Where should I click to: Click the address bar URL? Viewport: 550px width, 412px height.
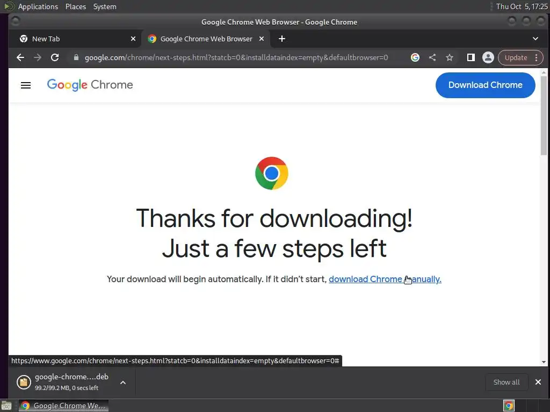pyautogui.click(x=236, y=57)
